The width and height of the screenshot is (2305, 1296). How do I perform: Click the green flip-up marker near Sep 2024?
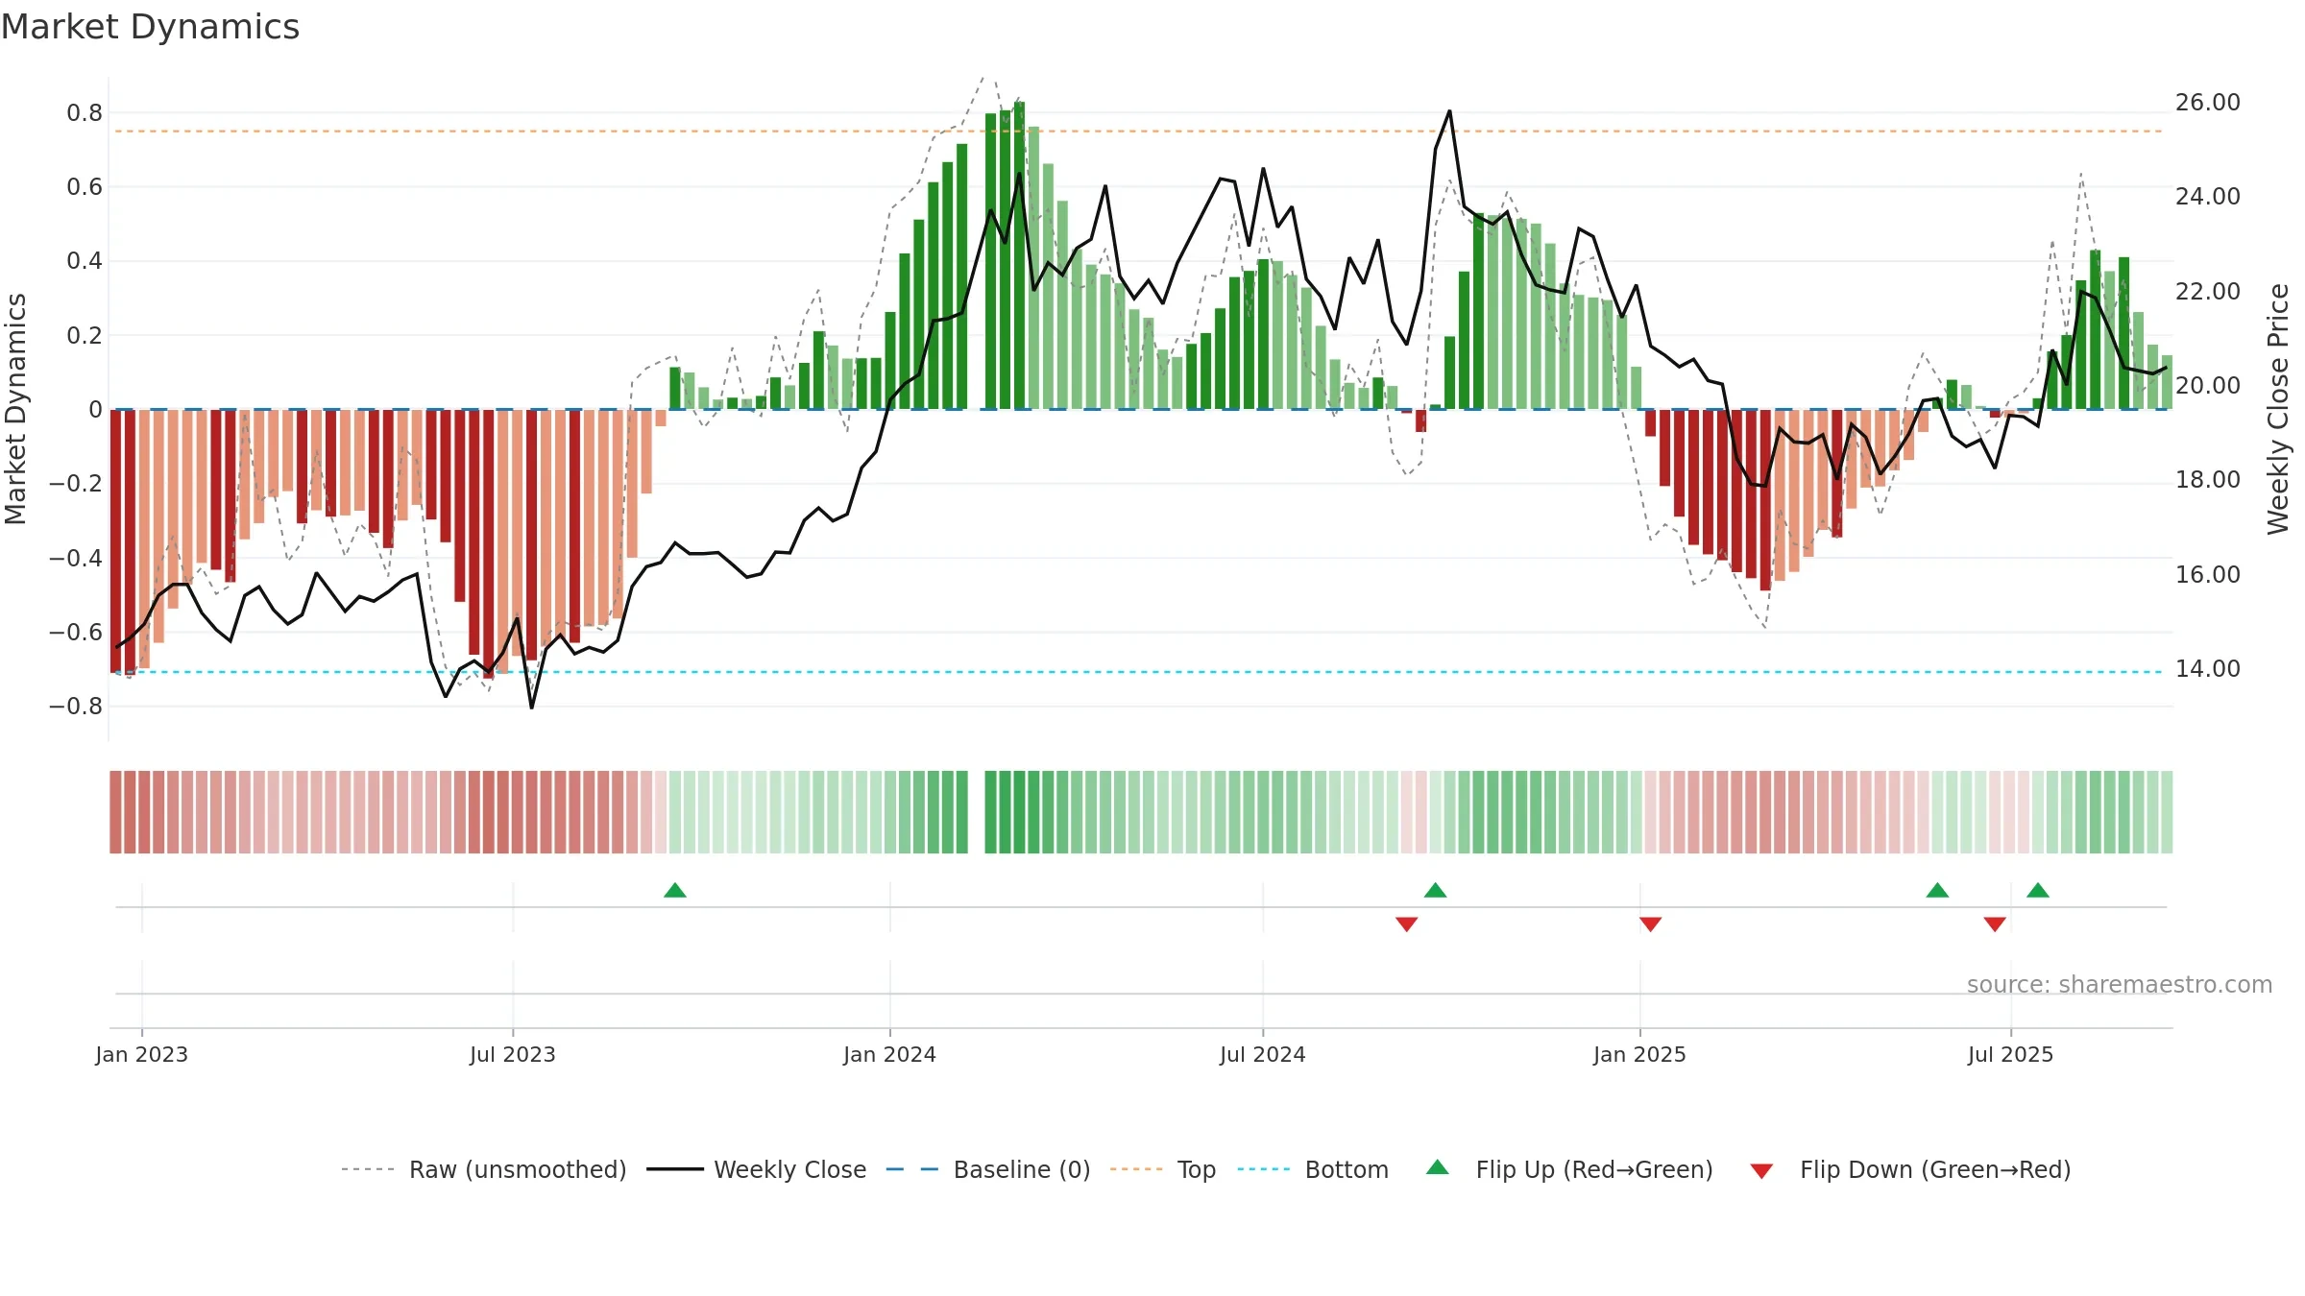click(1436, 891)
